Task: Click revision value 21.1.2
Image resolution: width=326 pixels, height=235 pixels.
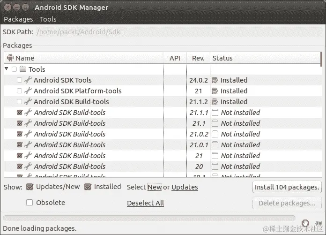Action: pyautogui.click(x=199, y=102)
